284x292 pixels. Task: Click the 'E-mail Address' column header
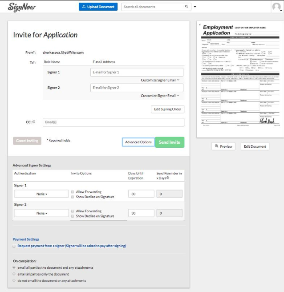pos(104,62)
